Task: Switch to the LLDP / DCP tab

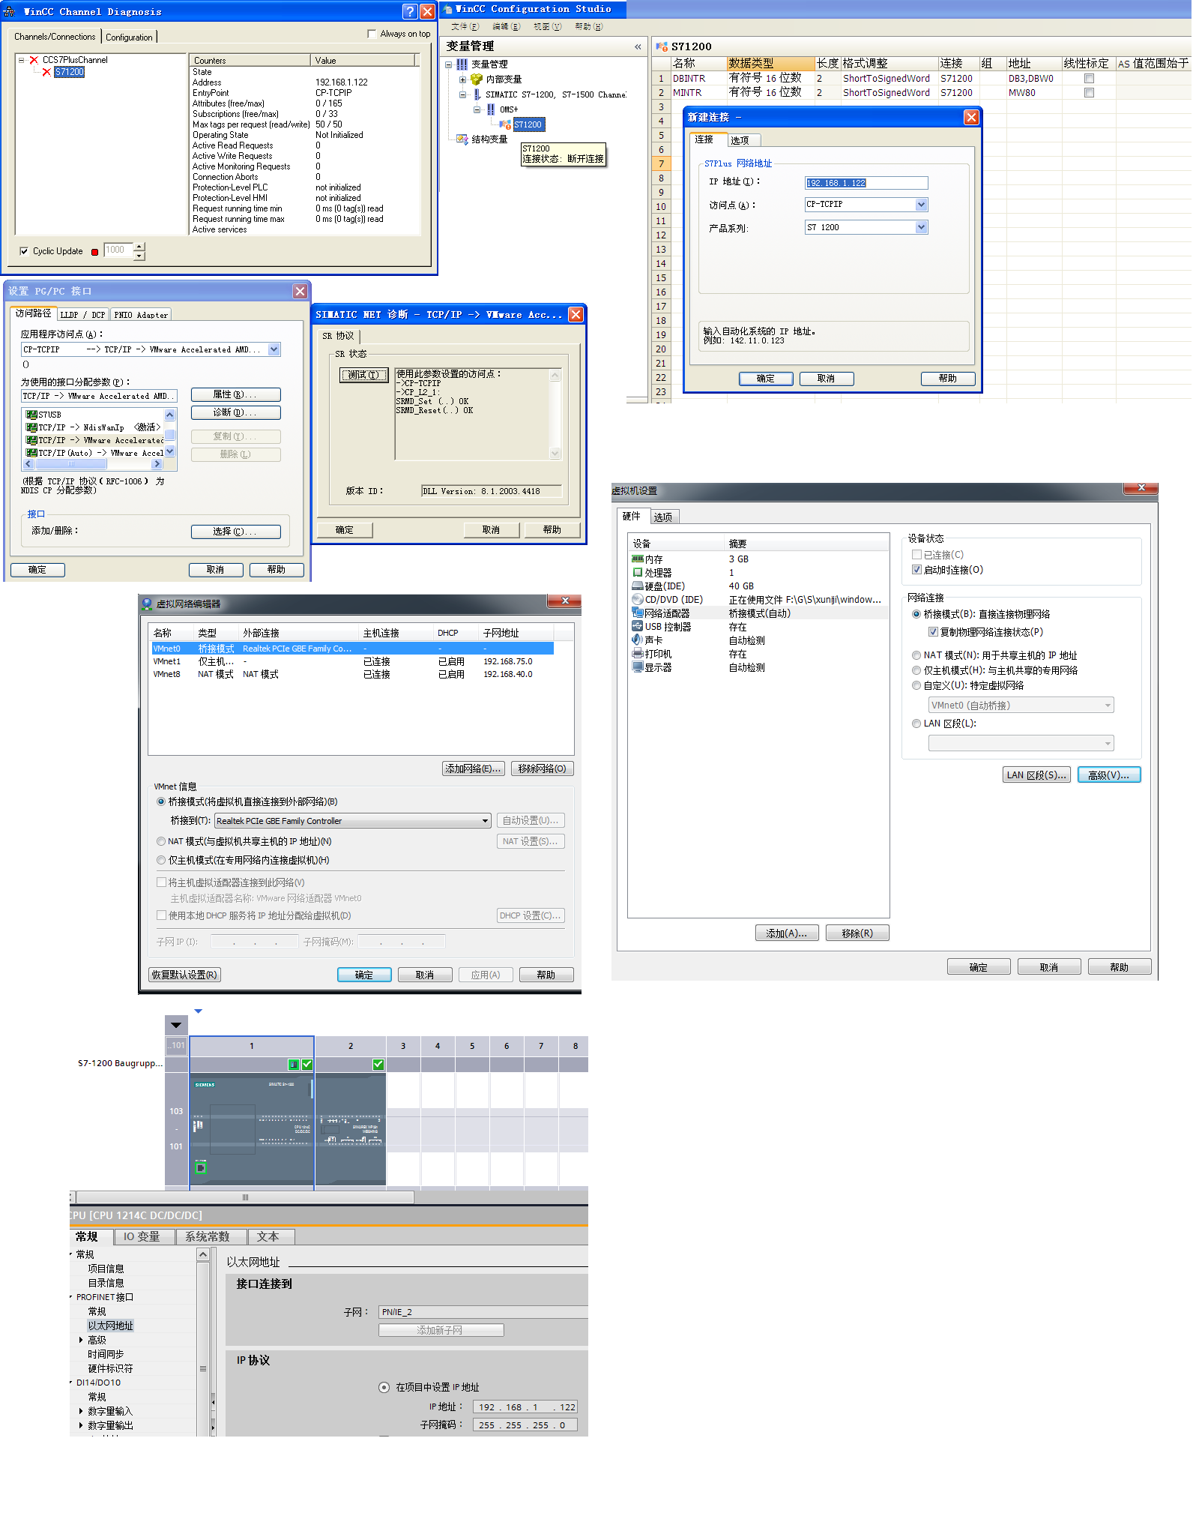Action: click(x=83, y=315)
